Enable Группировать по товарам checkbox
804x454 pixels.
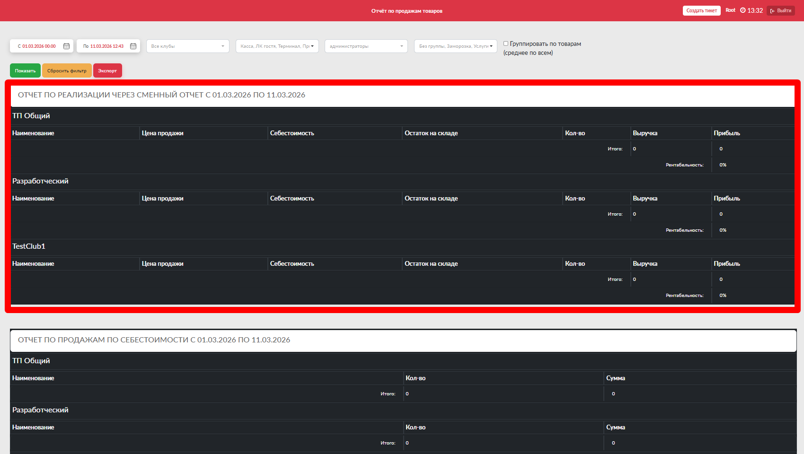tap(505, 44)
